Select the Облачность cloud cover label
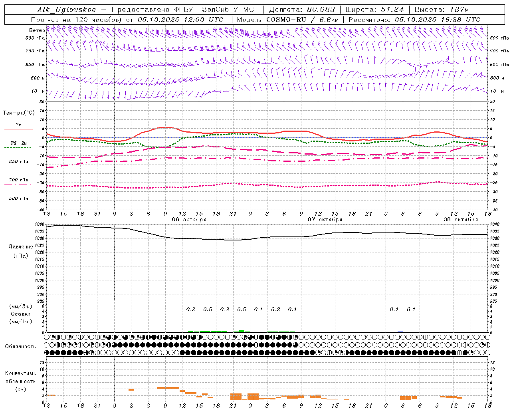The width and height of the screenshot is (511, 409). (x=20, y=346)
